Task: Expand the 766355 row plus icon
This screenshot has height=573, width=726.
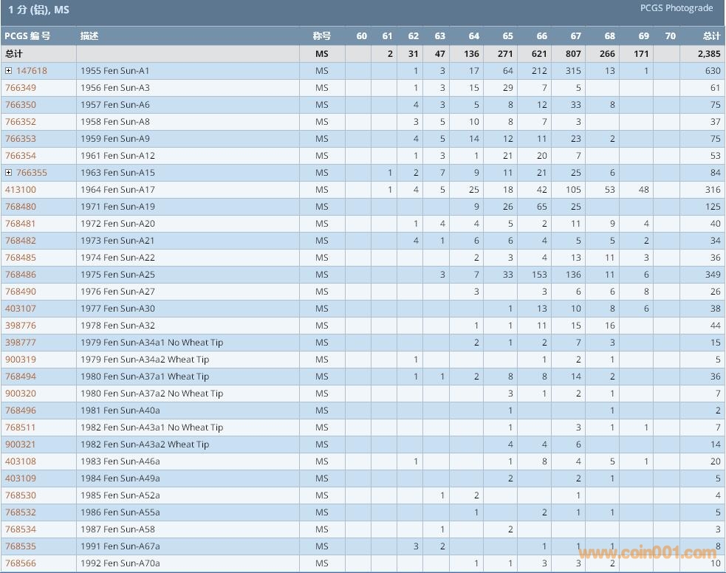Action: [x=9, y=173]
